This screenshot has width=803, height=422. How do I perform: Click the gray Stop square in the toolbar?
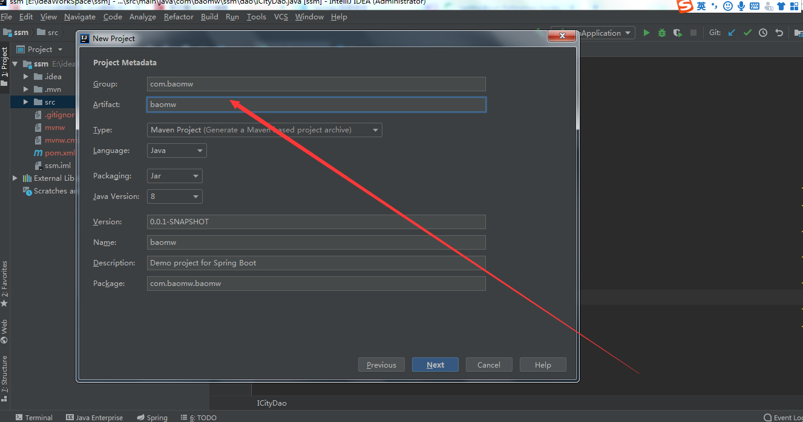[693, 33]
